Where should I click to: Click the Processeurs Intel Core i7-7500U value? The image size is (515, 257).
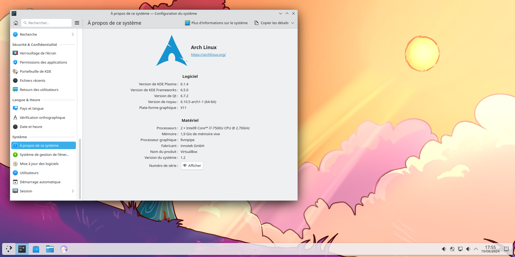tap(215, 128)
